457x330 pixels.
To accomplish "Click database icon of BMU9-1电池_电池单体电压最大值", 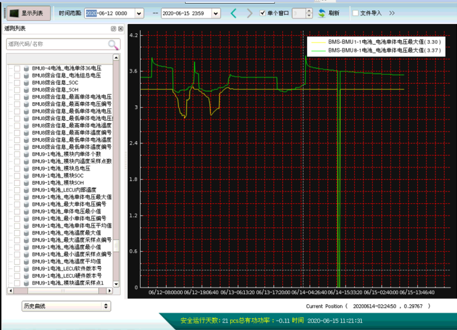I will click(26, 197).
